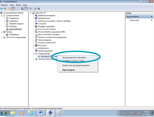Viewport: 154px width, 117px height.
Task: Open Paint from the taskbar
Action: tap(60, 113)
